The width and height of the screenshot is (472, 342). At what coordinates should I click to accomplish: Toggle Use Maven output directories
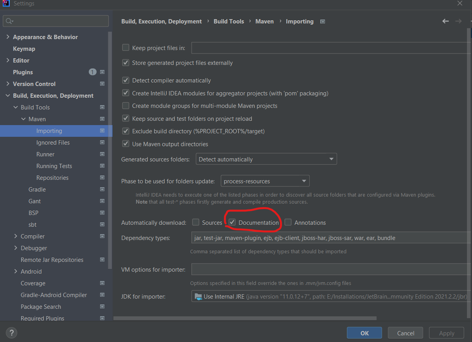126,144
